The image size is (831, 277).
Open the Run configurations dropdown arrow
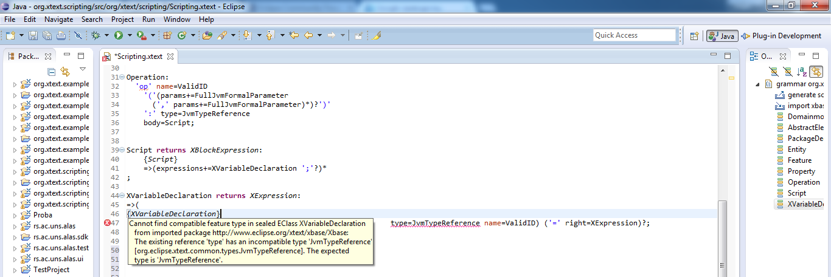tap(129, 36)
